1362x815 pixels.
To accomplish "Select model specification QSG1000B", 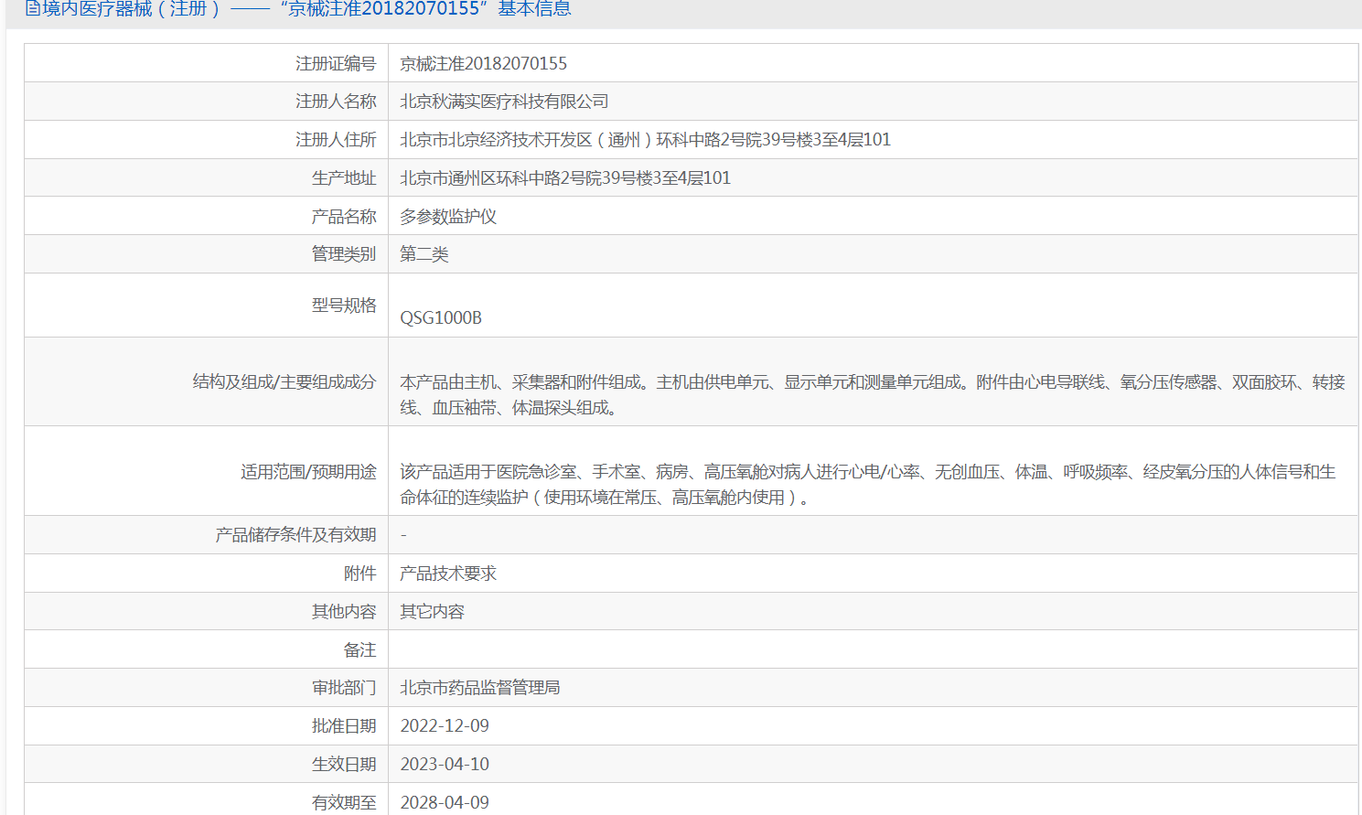I will (441, 318).
